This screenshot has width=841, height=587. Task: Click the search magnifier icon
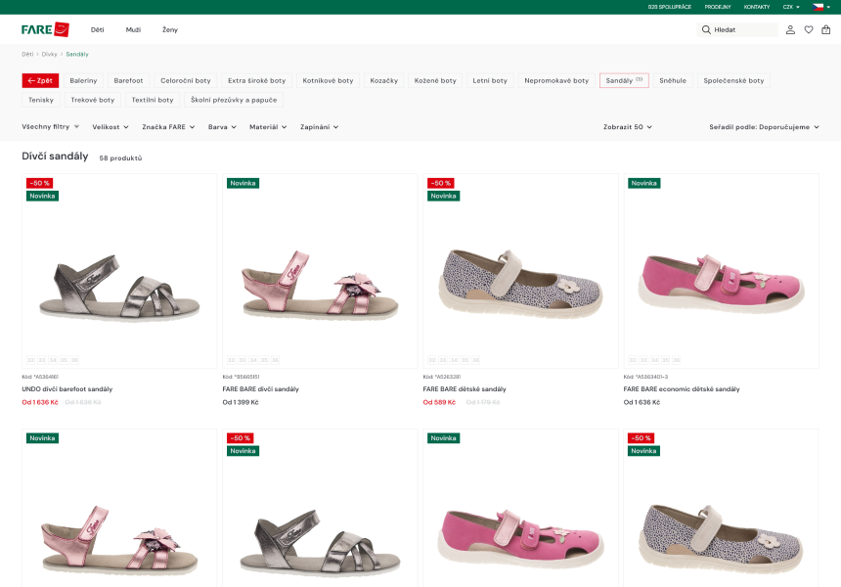coord(706,30)
